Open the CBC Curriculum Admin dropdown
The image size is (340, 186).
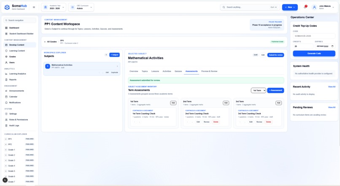click(x=81, y=7)
